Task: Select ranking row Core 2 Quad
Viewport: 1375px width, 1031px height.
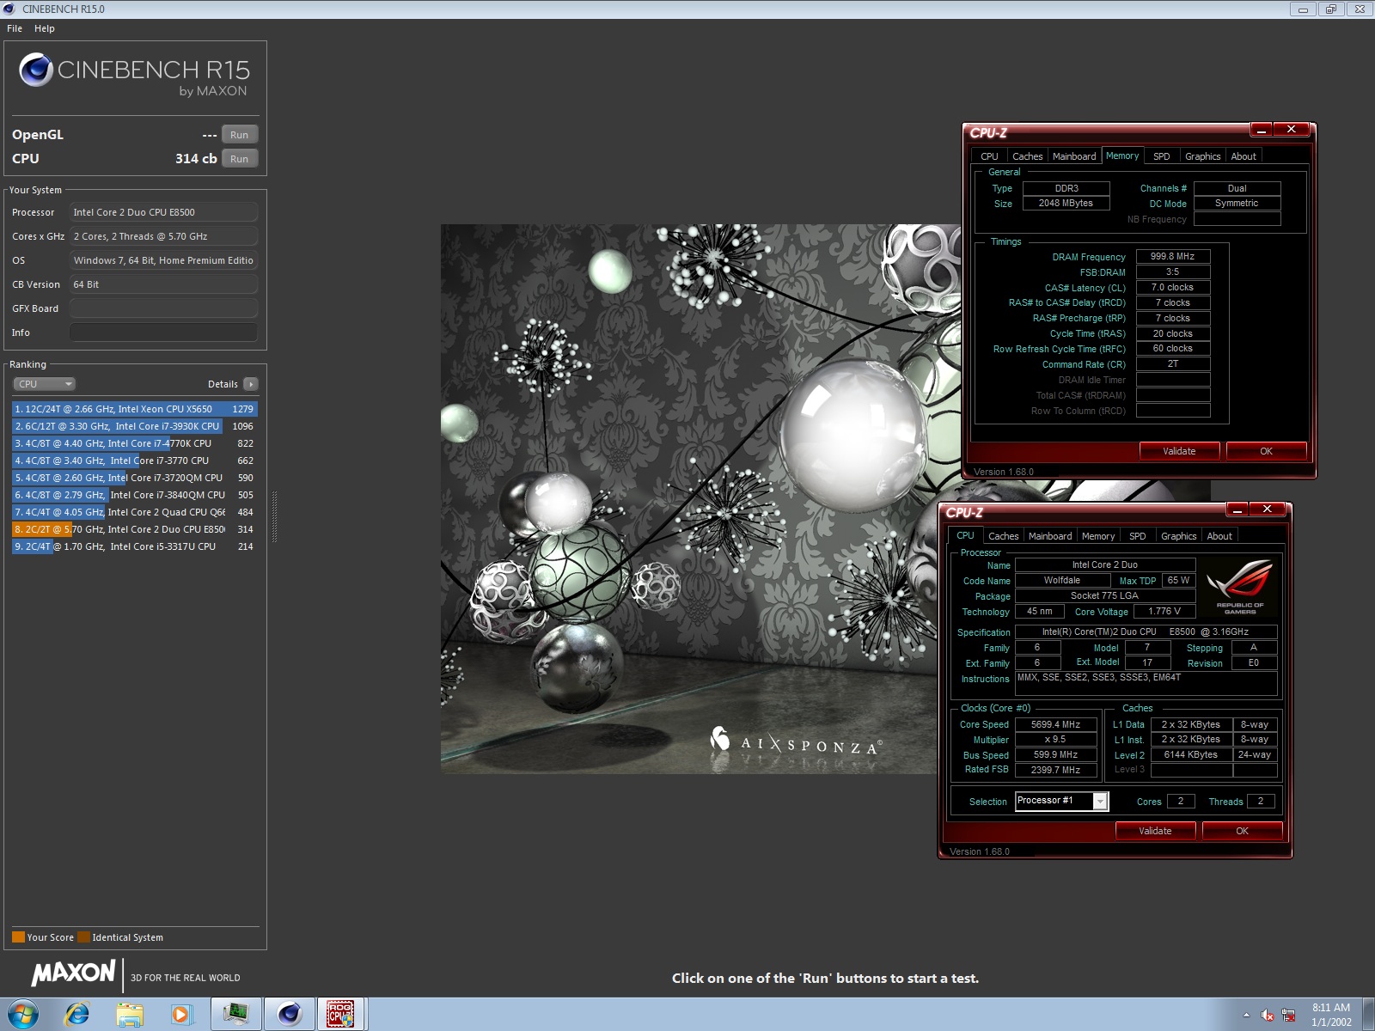Action: pos(135,512)
